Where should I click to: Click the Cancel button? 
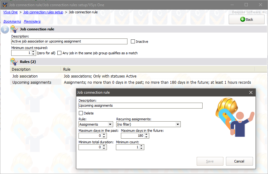click(x=239, y=161)
